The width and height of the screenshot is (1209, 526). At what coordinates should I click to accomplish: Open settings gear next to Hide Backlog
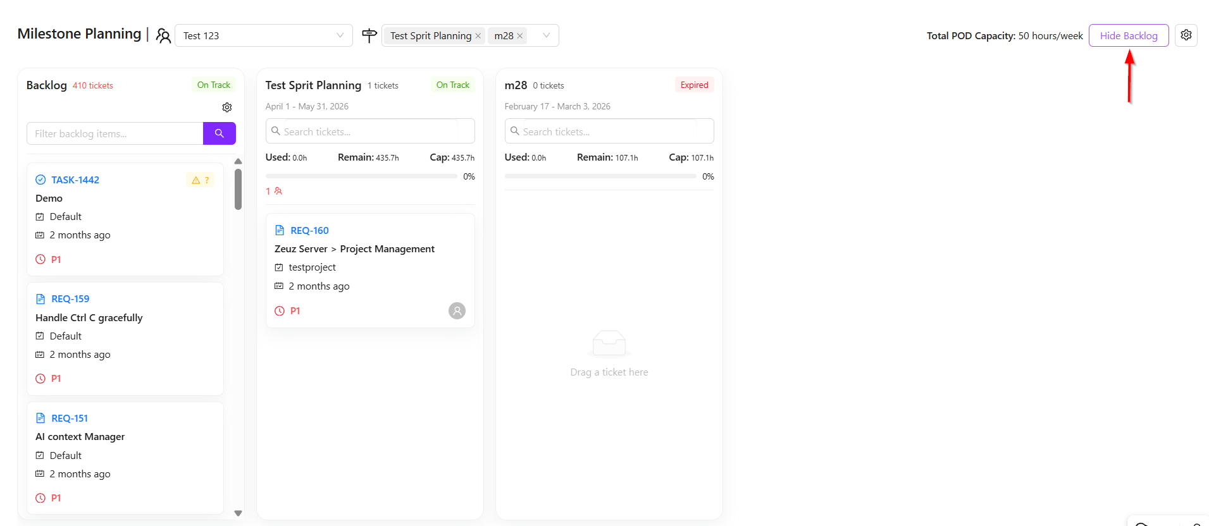tap(1186, 35)
